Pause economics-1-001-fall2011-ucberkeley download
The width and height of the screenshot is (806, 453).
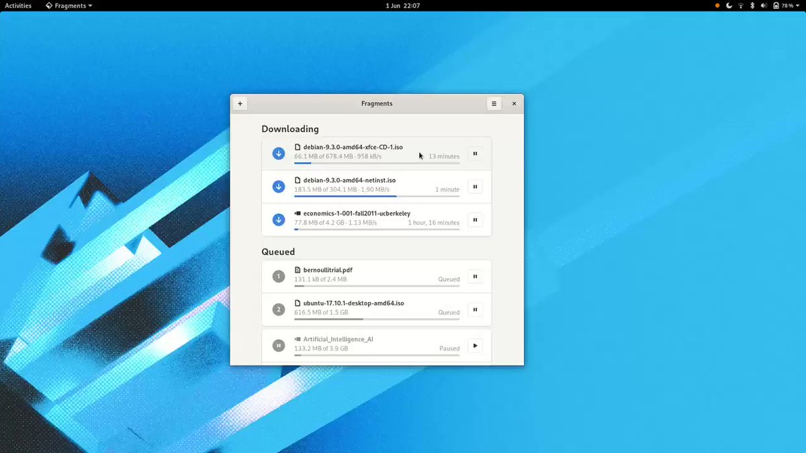coord(475,219)
